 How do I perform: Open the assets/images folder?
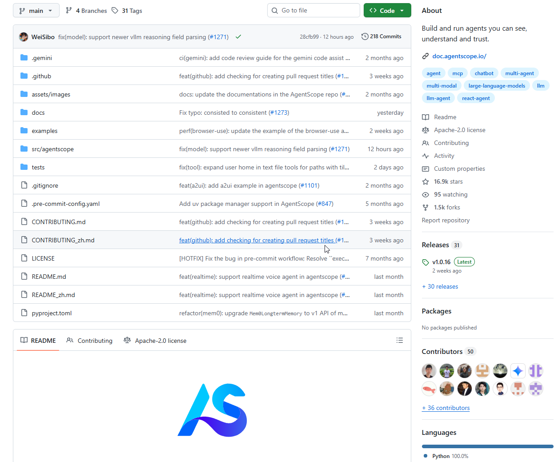[x=51, y=94]
